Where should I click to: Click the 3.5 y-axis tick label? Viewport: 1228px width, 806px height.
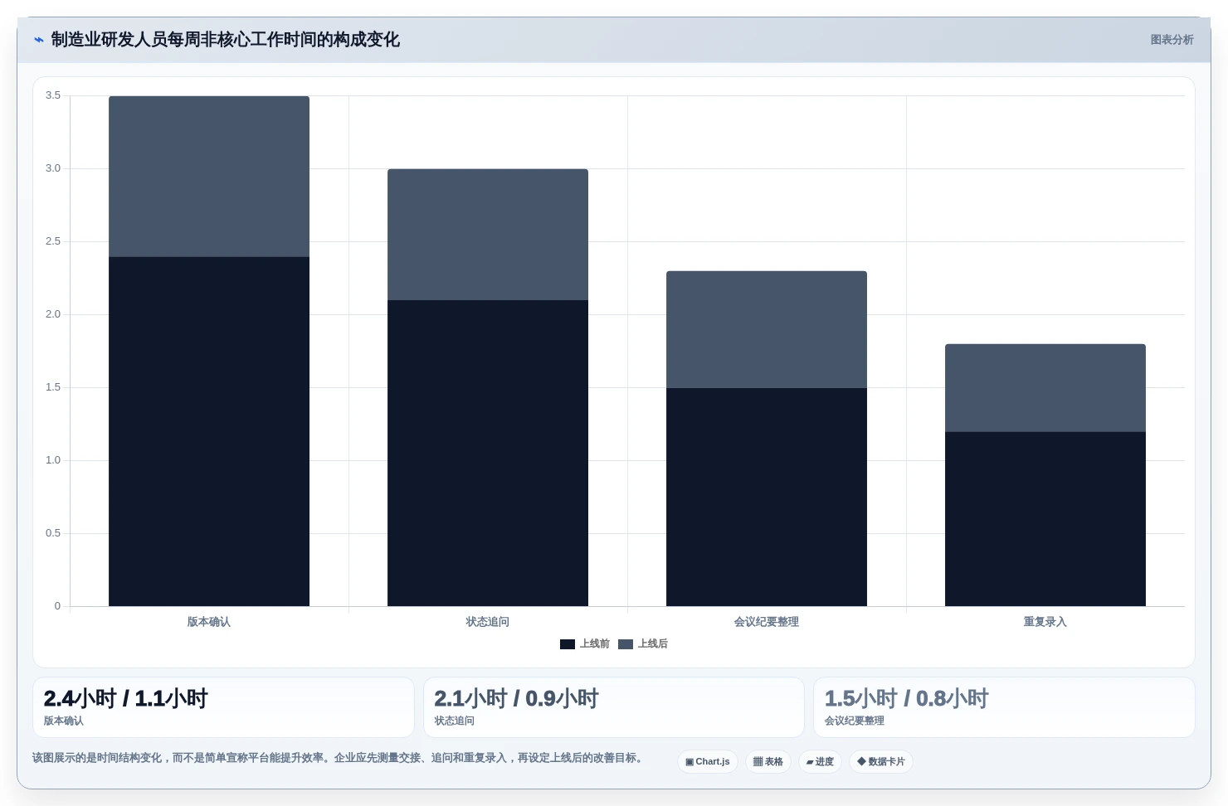53,95
